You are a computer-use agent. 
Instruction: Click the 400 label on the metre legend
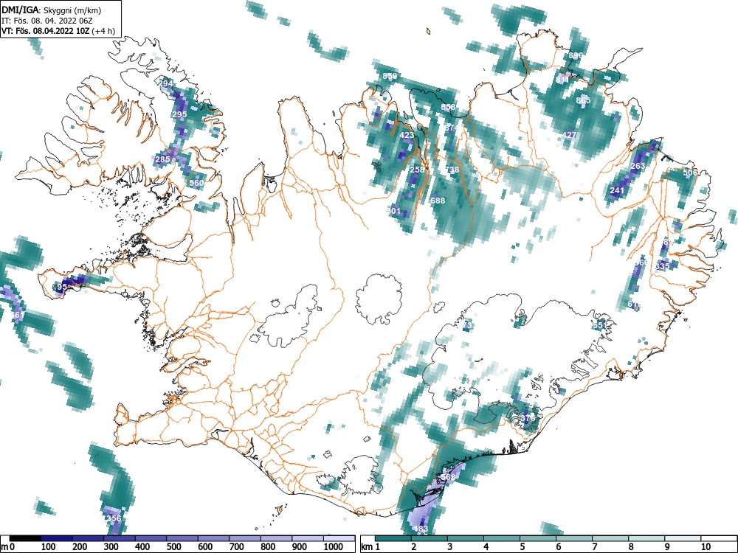point(142,547)
